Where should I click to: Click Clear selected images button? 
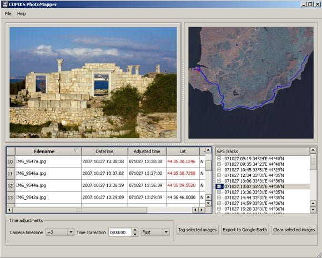click(294, 230)
